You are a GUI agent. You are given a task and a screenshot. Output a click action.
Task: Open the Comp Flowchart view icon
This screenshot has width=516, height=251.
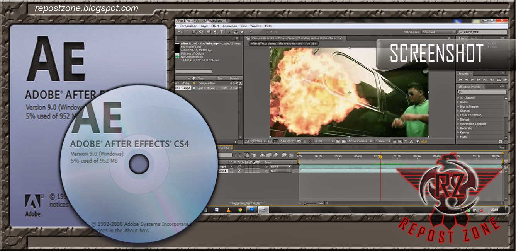point(411,141)
